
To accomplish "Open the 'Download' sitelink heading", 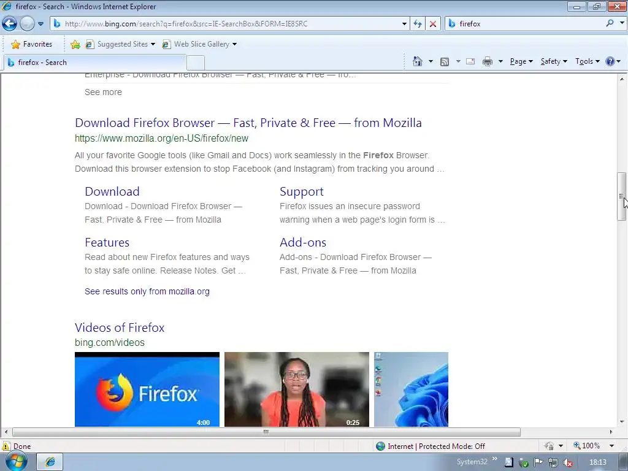I will click(x=112, y=191).
